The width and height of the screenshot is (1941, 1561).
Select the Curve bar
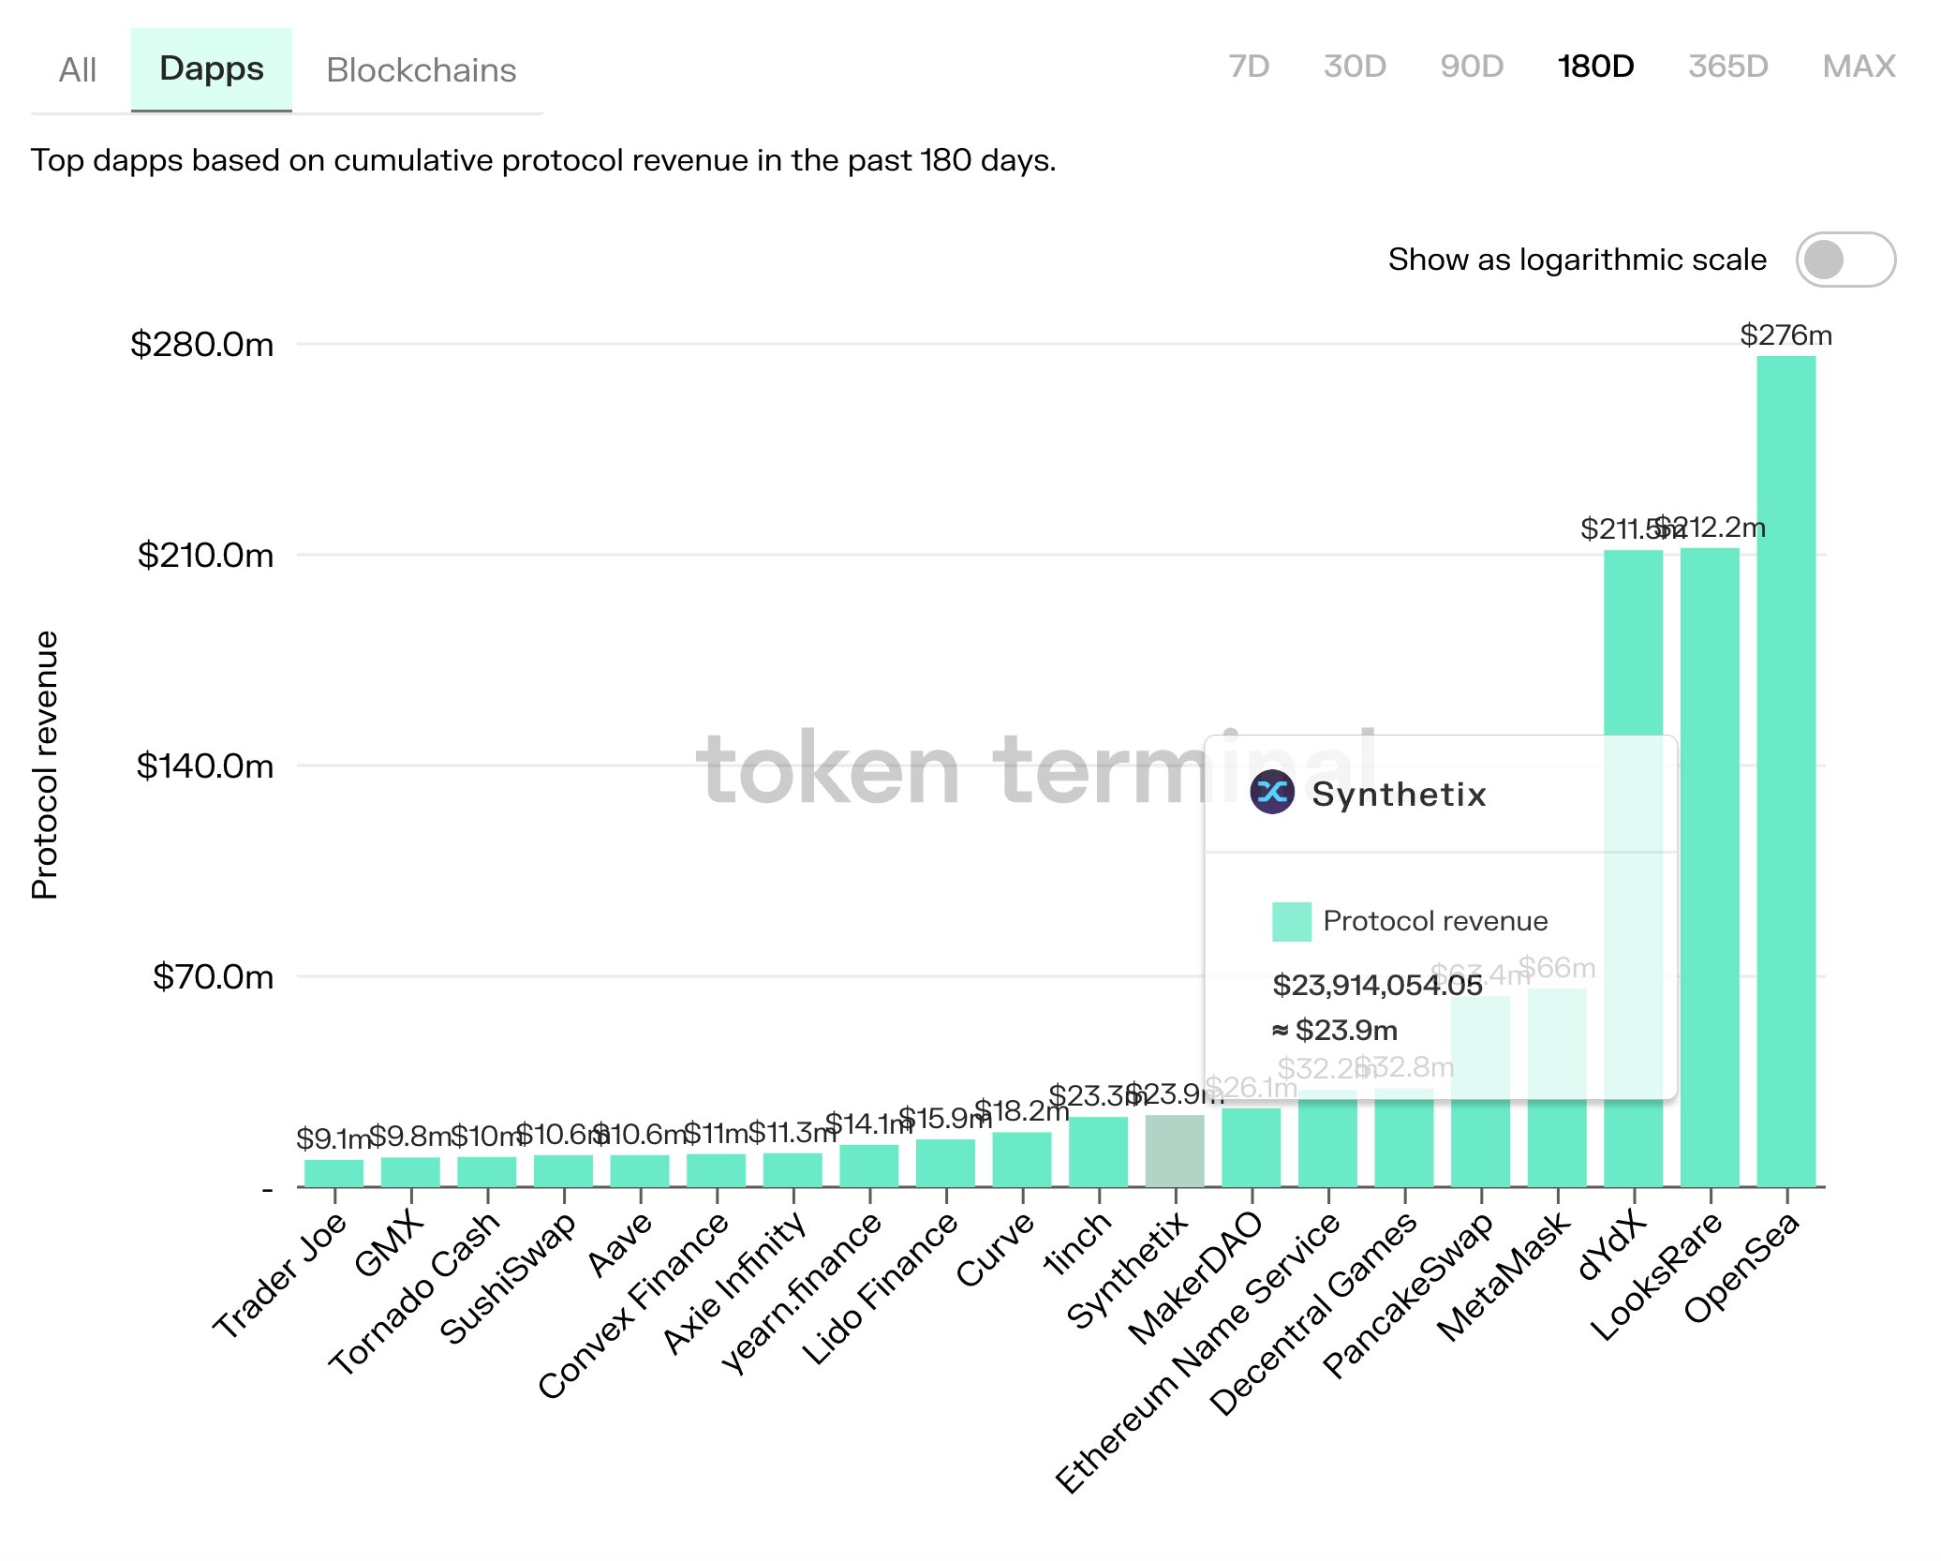pyautogui.click(x=1022, y=1160)
